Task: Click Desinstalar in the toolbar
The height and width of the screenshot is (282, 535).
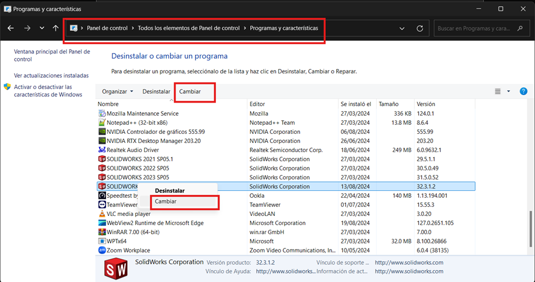Action: coord(156,91)
